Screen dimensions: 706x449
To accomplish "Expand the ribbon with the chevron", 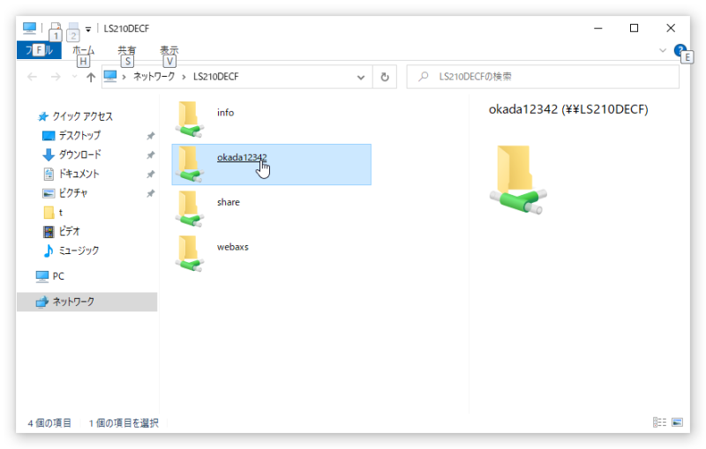I will (663, 50).
